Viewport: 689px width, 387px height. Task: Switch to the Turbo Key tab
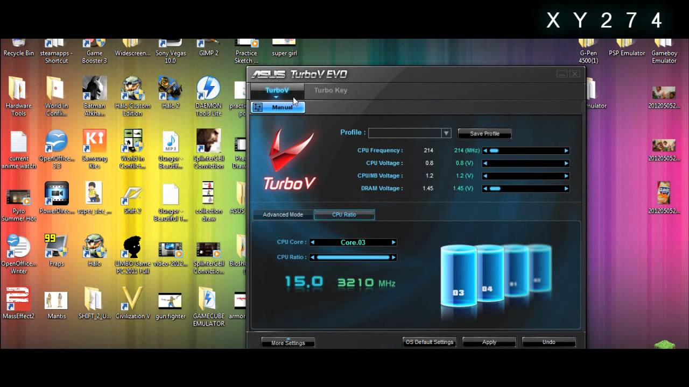pyautogui.click(x=331, y=90)
